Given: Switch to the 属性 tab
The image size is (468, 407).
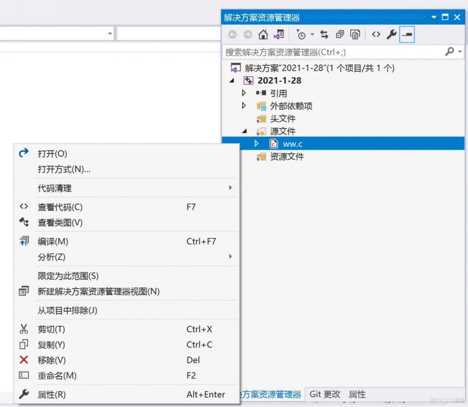Looking at the screenshot, I should (357, 394).
